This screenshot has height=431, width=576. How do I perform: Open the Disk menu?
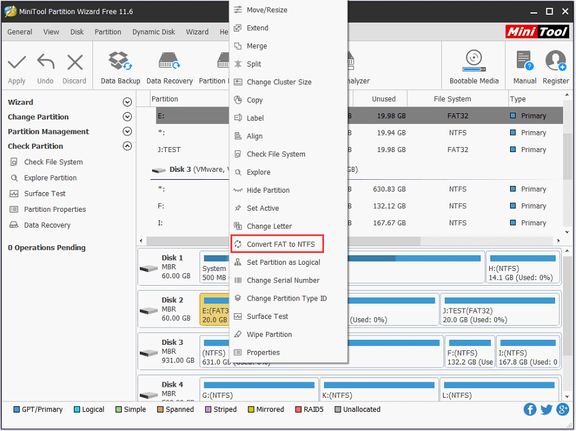click(77, 32)
